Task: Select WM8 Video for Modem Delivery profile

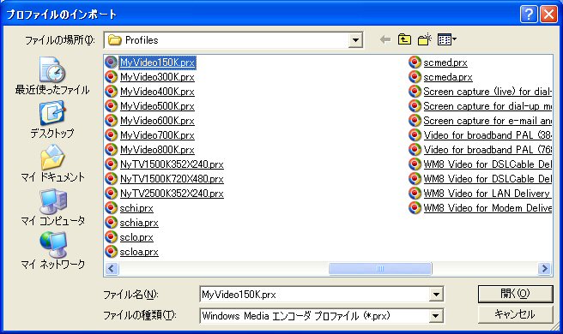Action: tap(487, 208)
